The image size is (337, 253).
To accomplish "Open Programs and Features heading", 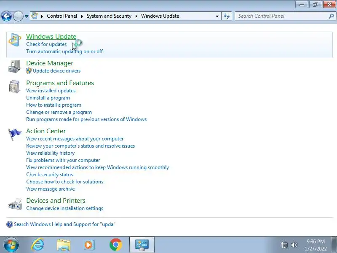I will 60,83.
